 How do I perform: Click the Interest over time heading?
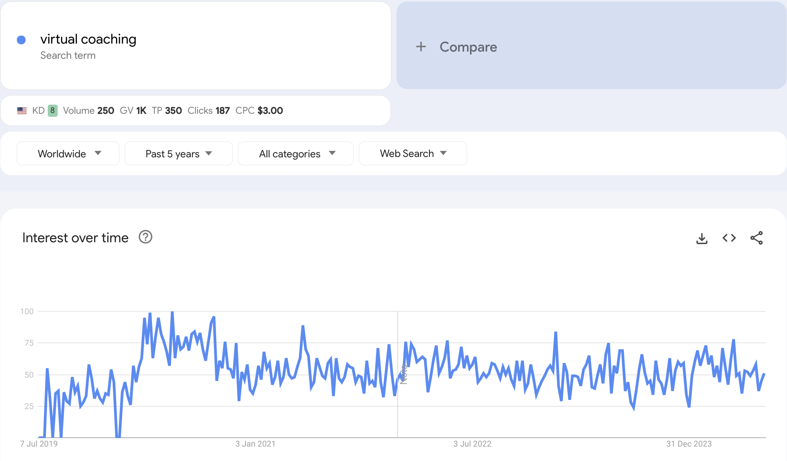[x=75, y=238]
